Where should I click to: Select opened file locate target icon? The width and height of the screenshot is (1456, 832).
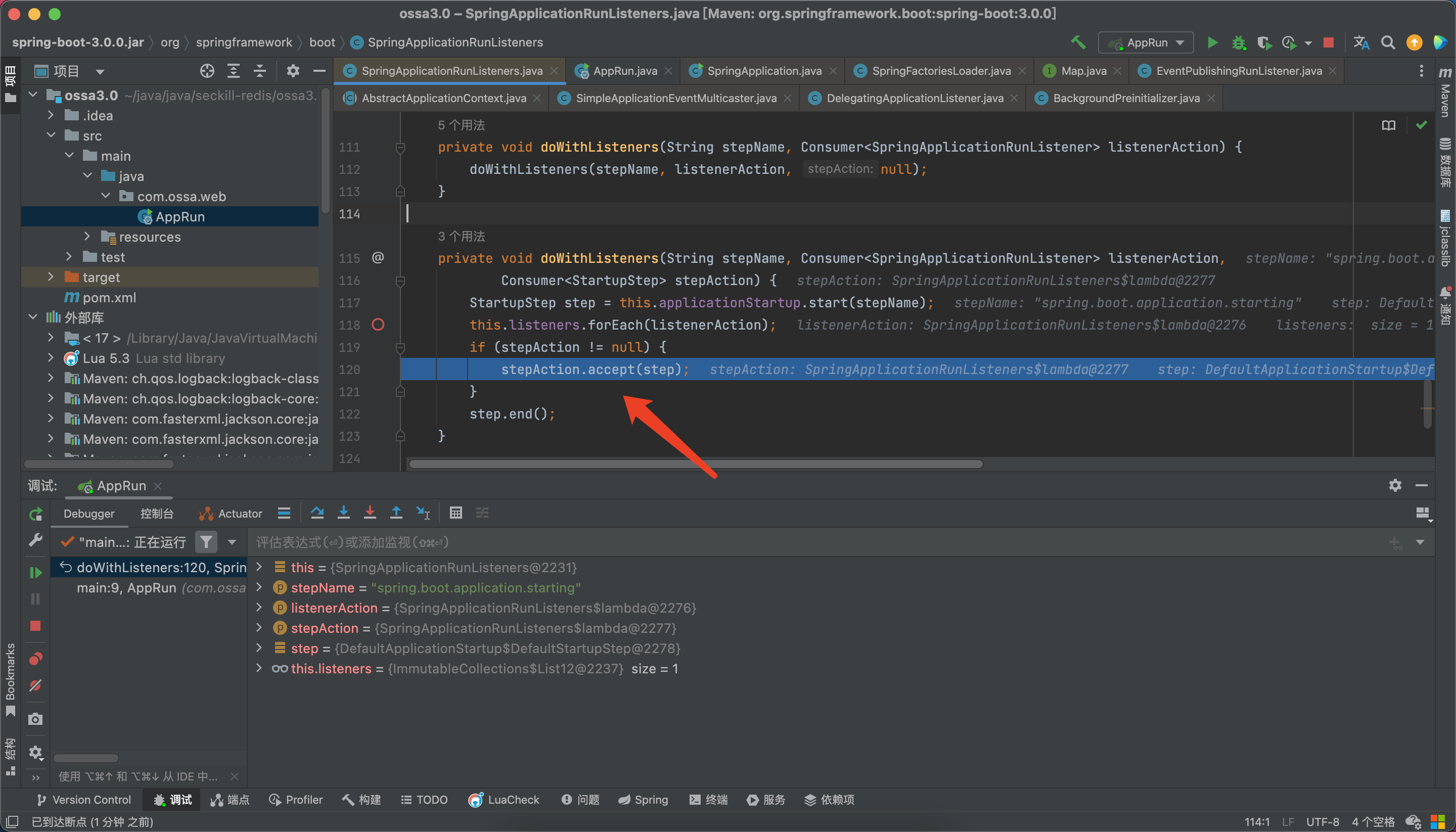pos(207,71)
